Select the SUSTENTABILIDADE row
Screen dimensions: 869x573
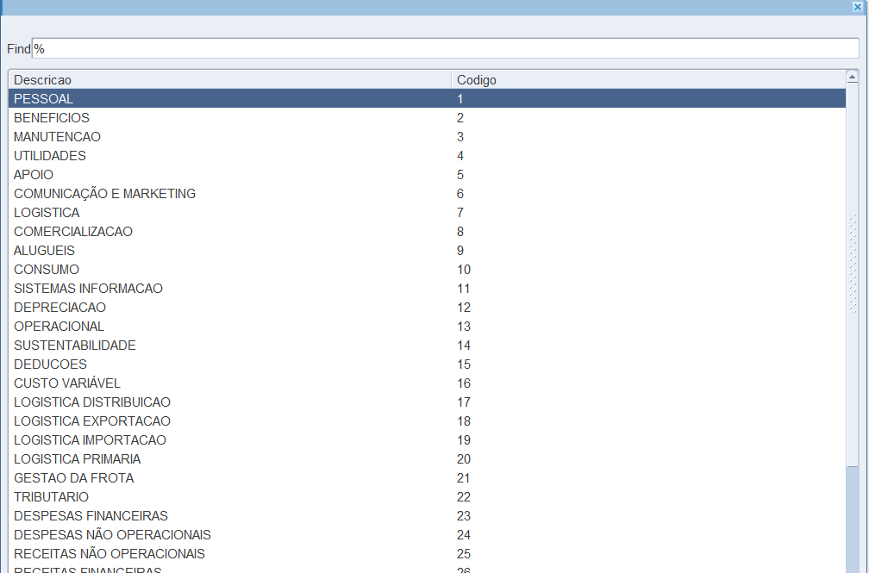click(x=427, y=346)
